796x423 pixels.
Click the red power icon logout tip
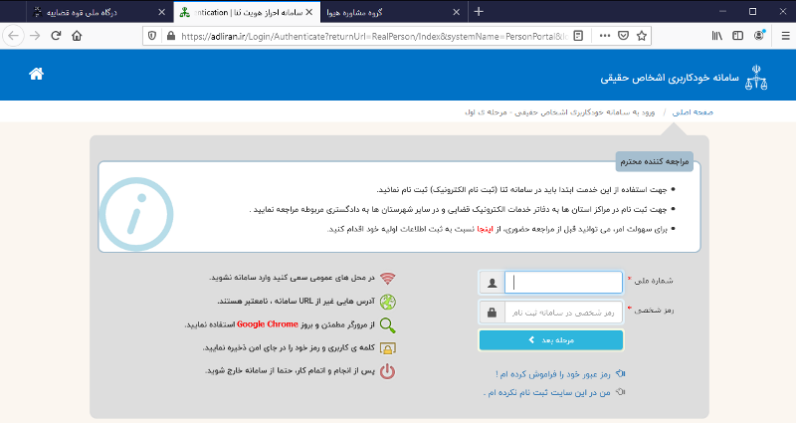pyautogui.click(x=388, y=371)
